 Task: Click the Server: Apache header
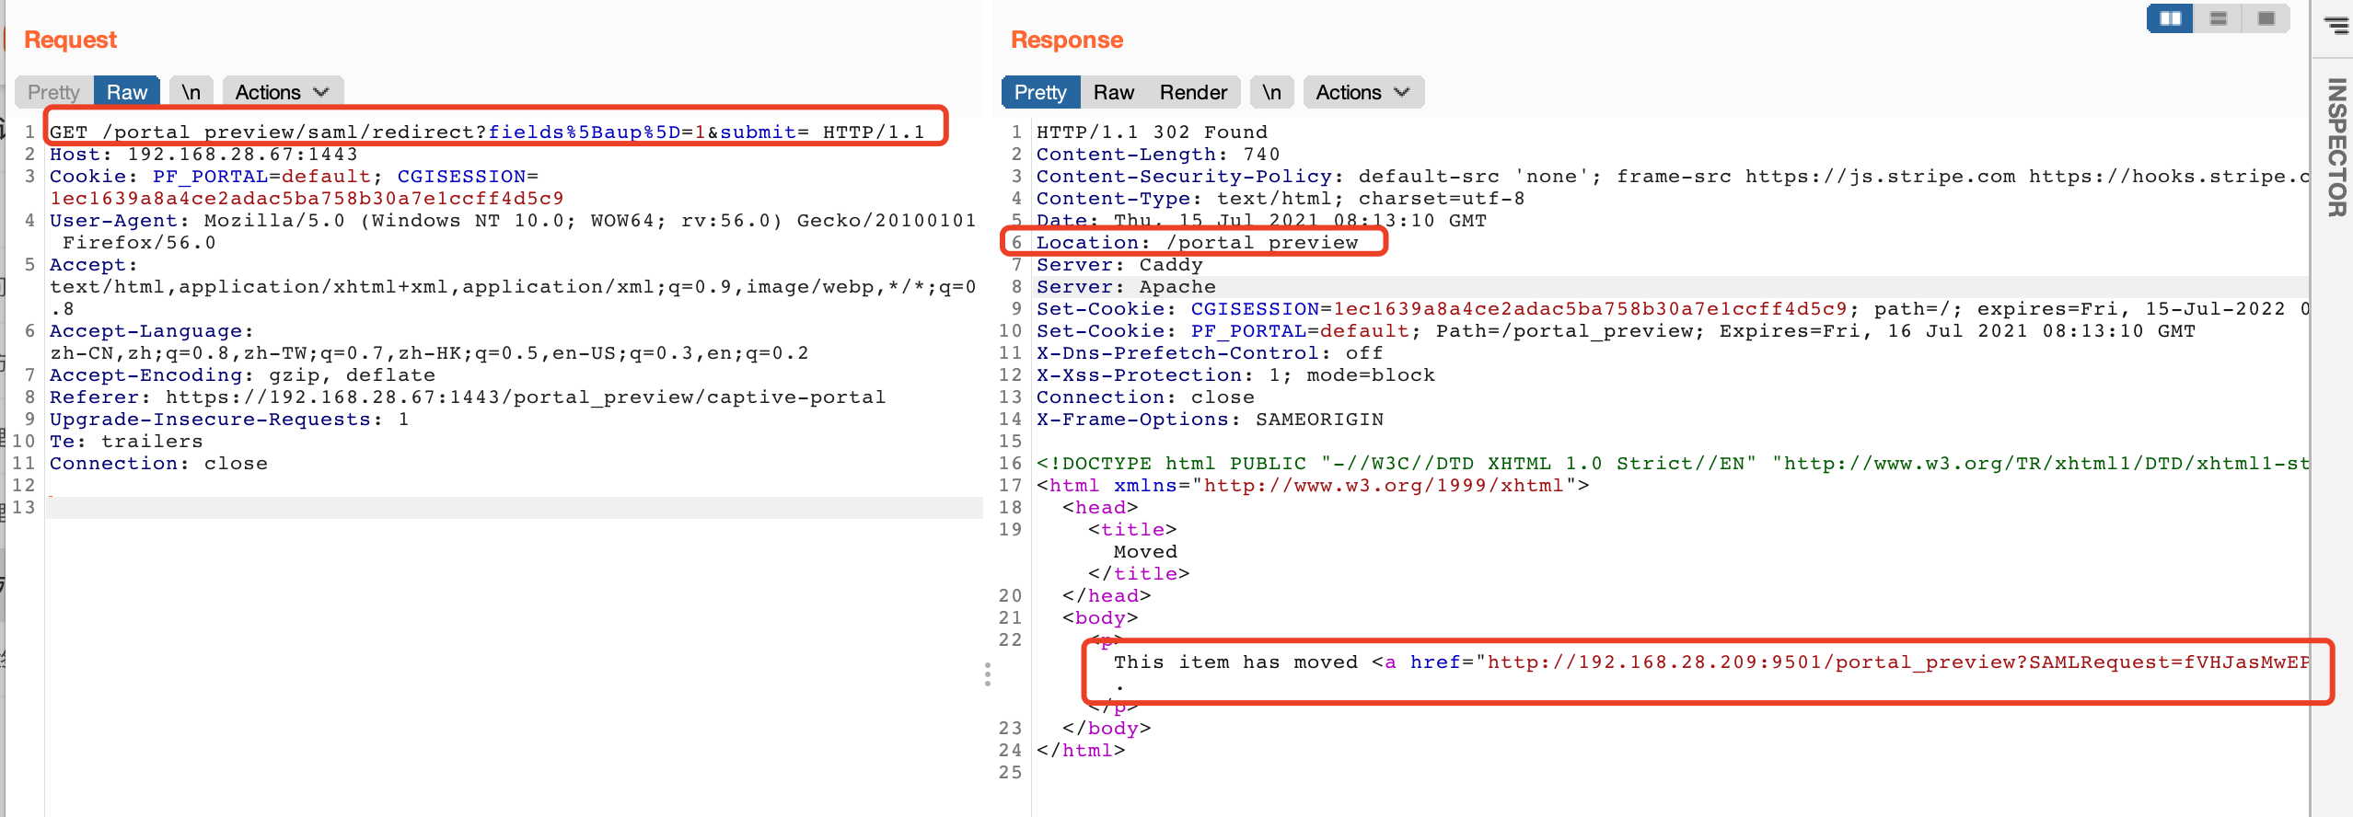(x=1126, y=287)
